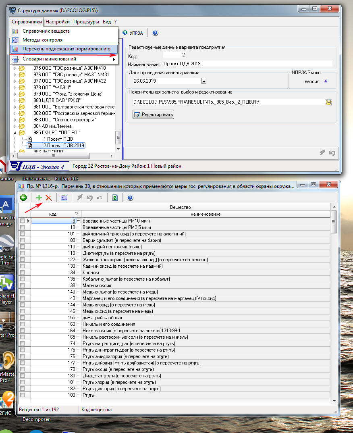Select checkbox for Ртуть code 183
This screenshot has width=353, height=433.
(x=23, y=395)
